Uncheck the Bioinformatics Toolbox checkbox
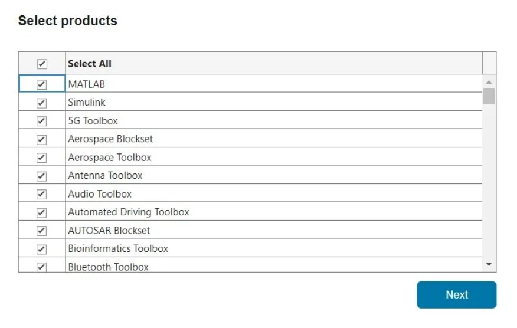Viewport: 517px width, 328px height. (41, 249)
